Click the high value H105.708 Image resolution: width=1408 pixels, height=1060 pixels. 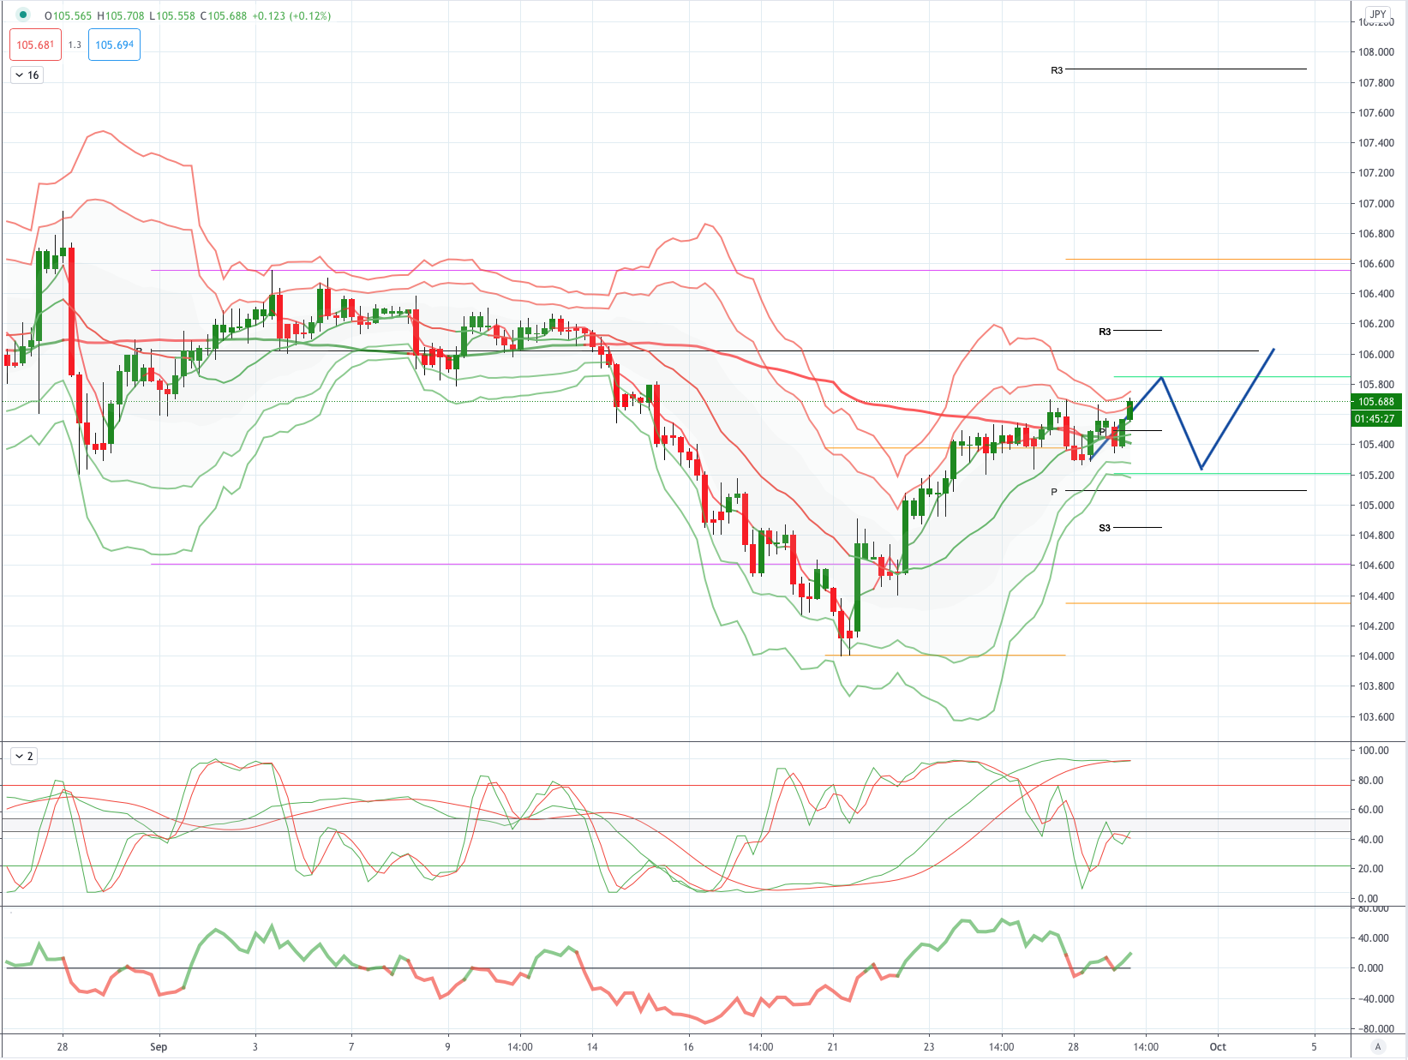pos(121,15)
